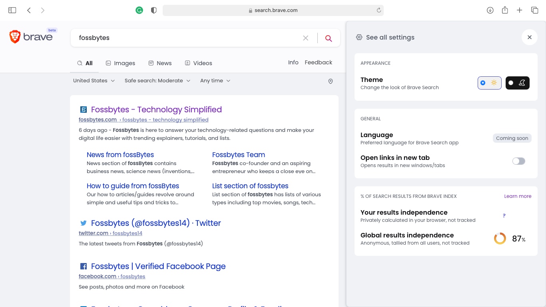
Task: Go forward with the browser forward arrow
Action: click(43, 10)
